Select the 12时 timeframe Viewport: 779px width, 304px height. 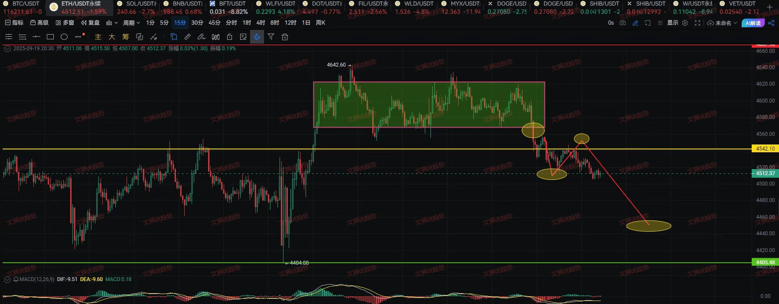[290, 22]
